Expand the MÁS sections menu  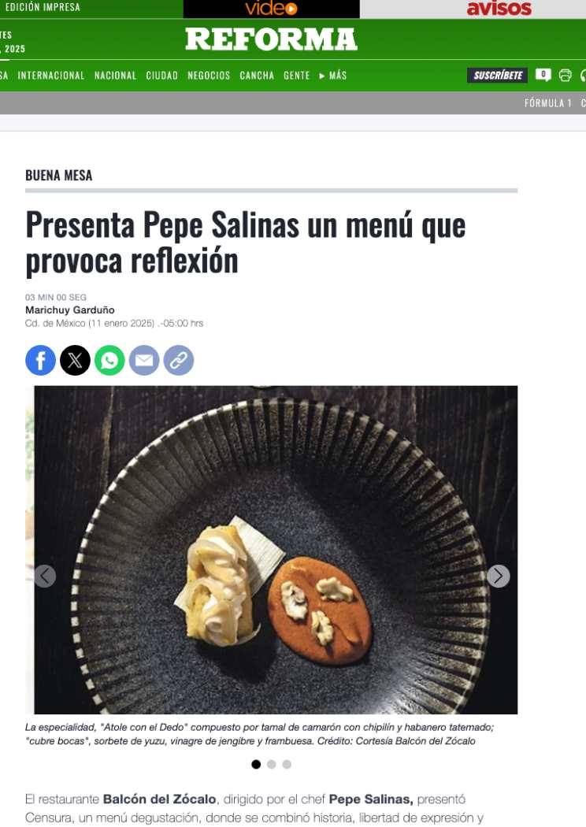coord(333,76)
